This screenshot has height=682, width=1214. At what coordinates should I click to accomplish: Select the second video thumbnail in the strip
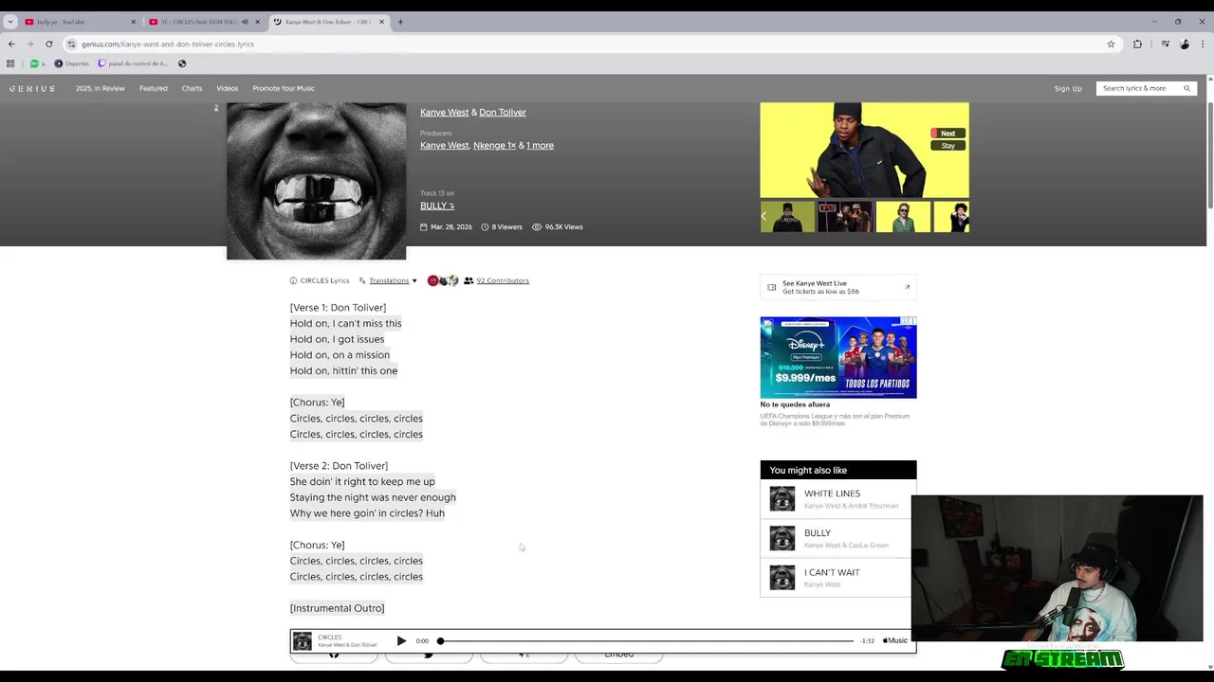(x=844, y=217)
